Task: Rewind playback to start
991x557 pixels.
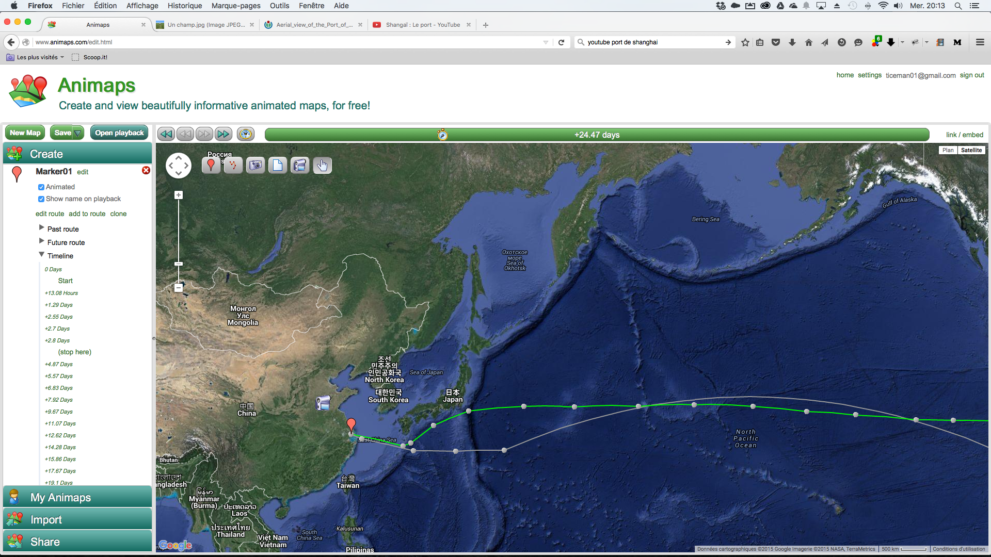Action: tap(166, 134)
